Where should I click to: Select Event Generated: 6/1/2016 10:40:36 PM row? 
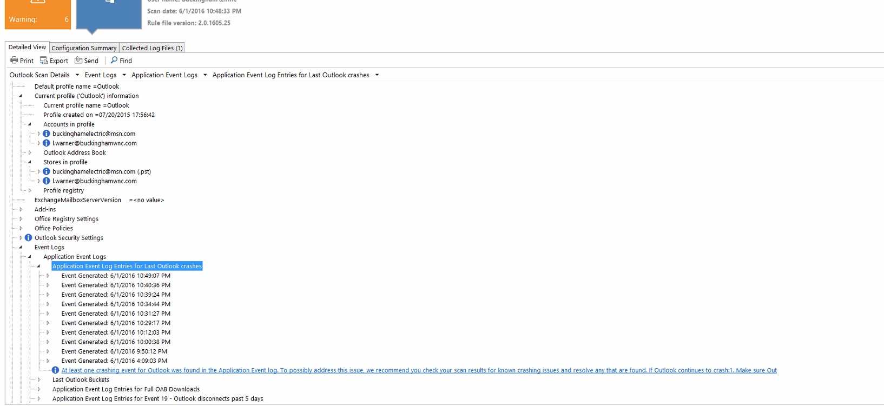coord(116,285)
